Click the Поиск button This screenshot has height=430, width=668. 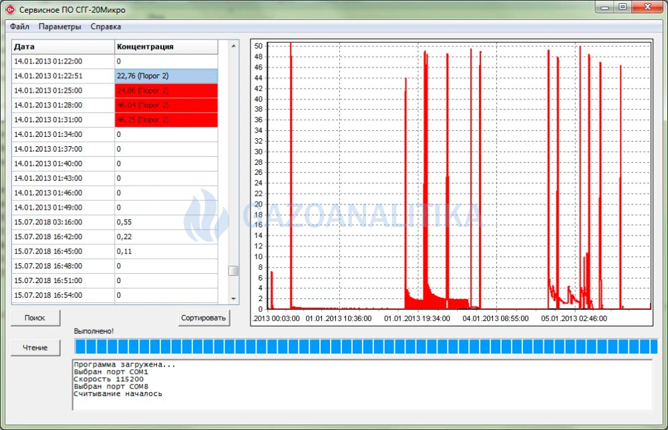click(35, 318)
